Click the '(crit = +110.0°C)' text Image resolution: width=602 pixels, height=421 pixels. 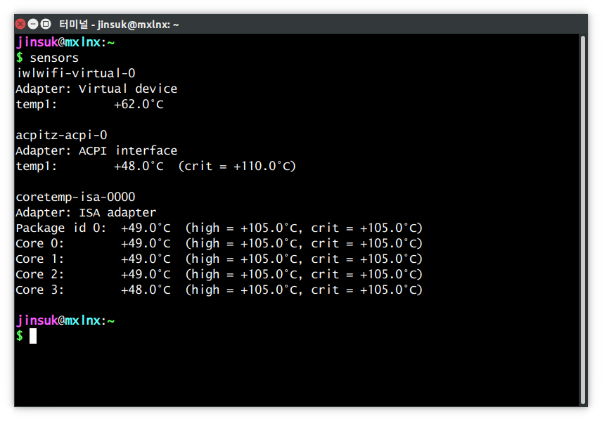click(237, 166)
